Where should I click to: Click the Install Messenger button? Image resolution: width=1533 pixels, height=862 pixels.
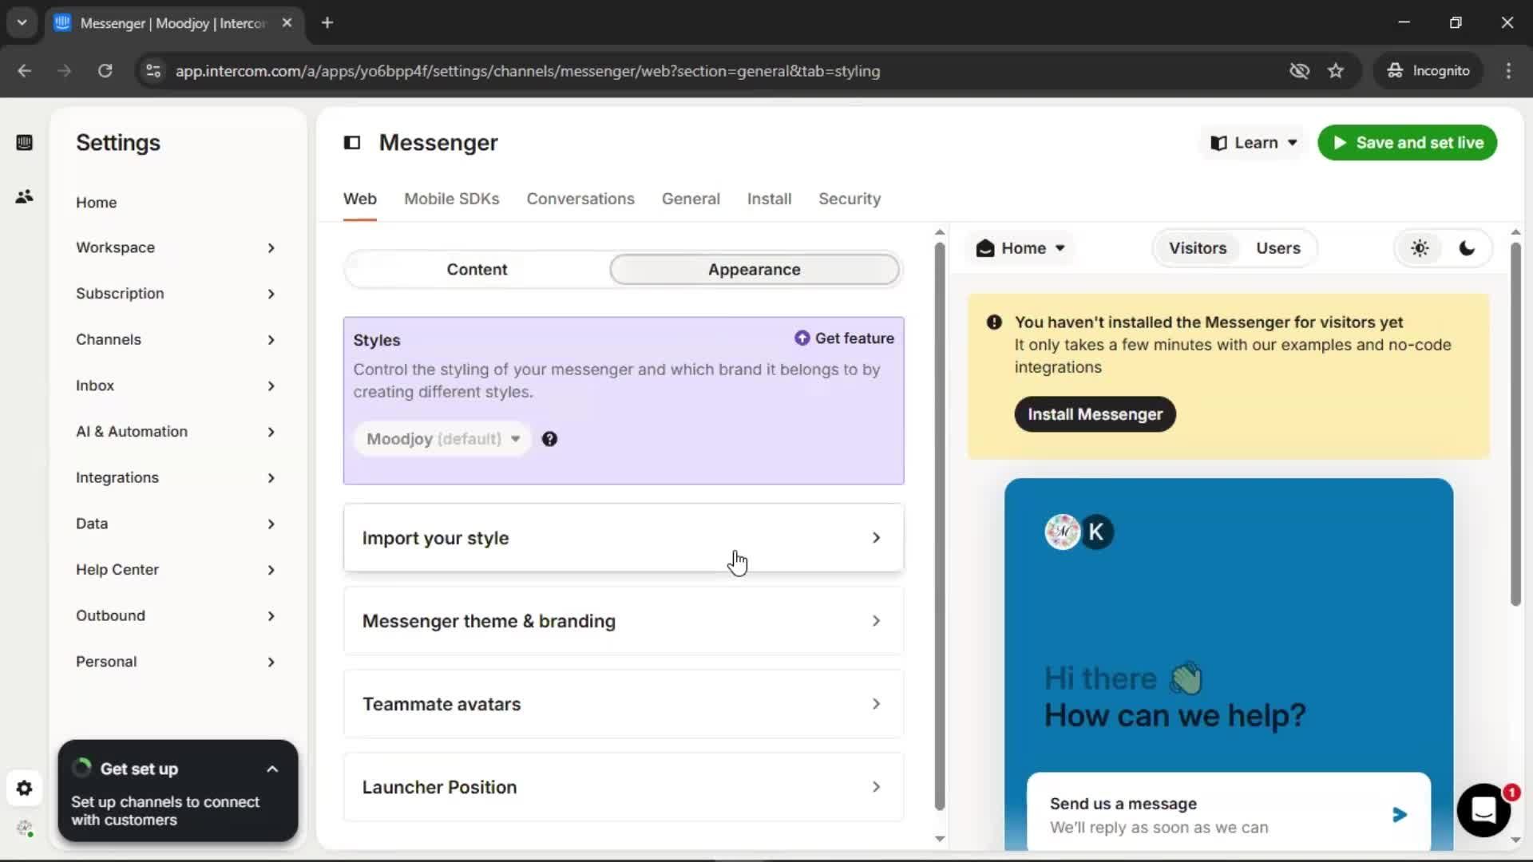click(1095, 414)
